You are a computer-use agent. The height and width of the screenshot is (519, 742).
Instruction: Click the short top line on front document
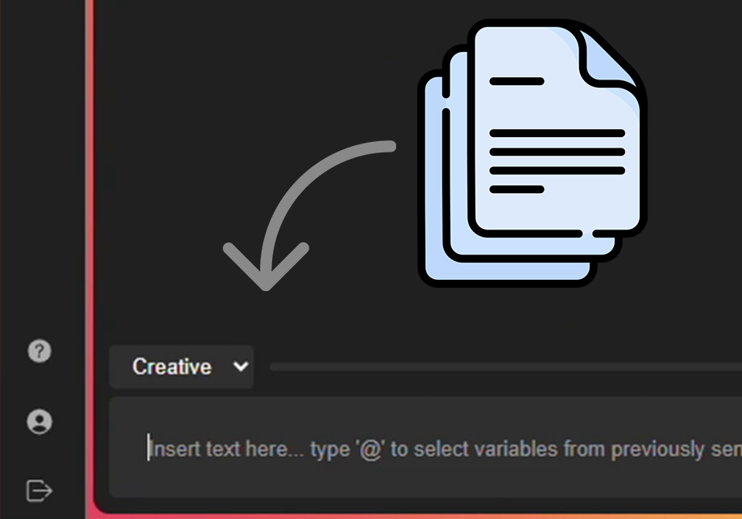pos(516,81)
